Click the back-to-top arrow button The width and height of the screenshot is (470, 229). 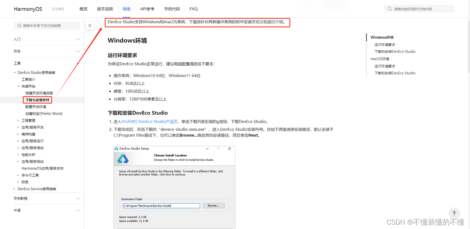[x=454, y=213]
